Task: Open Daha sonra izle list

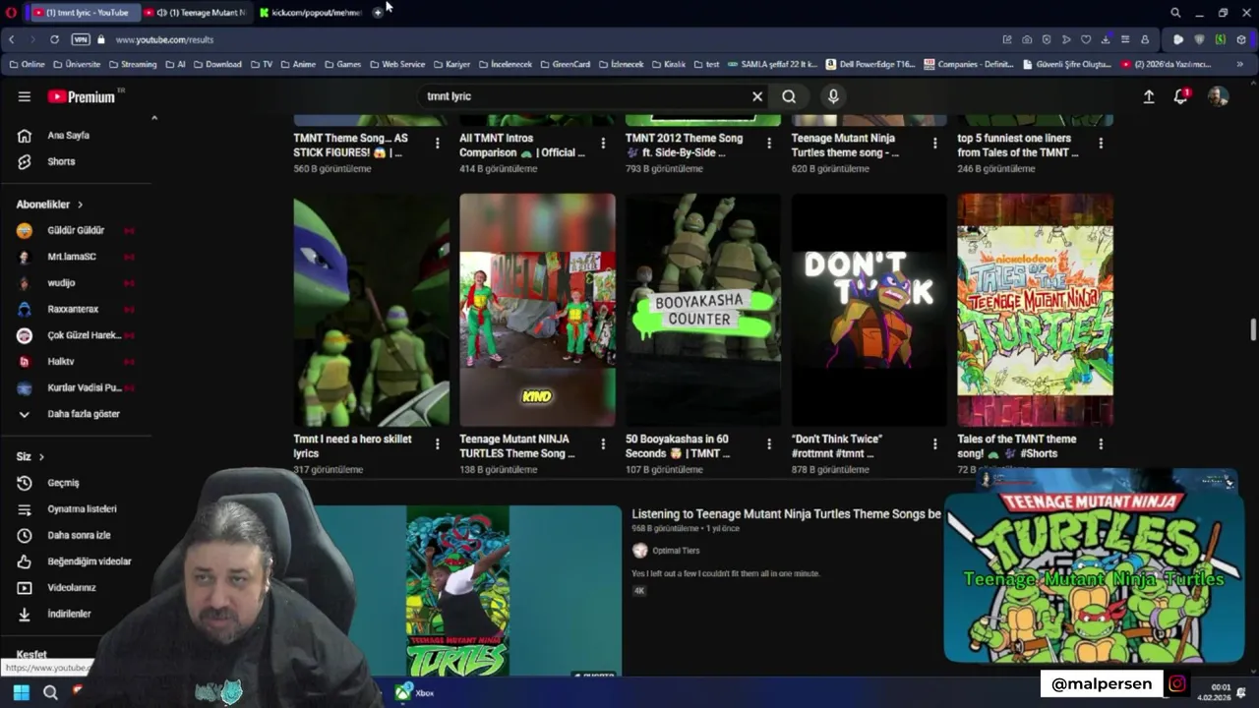Action: tap(77, 535)
